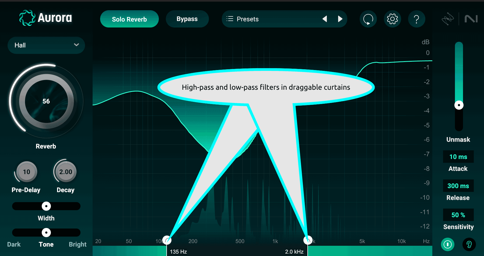Viewport: 484px width, 256px height.
Task: Click the Width slider handle
Action: (46, 206)
